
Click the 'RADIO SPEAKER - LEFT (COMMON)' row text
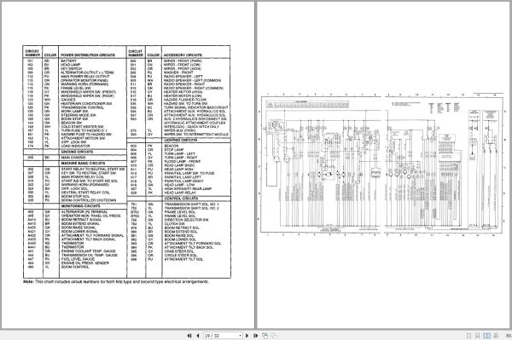[192, 80]
